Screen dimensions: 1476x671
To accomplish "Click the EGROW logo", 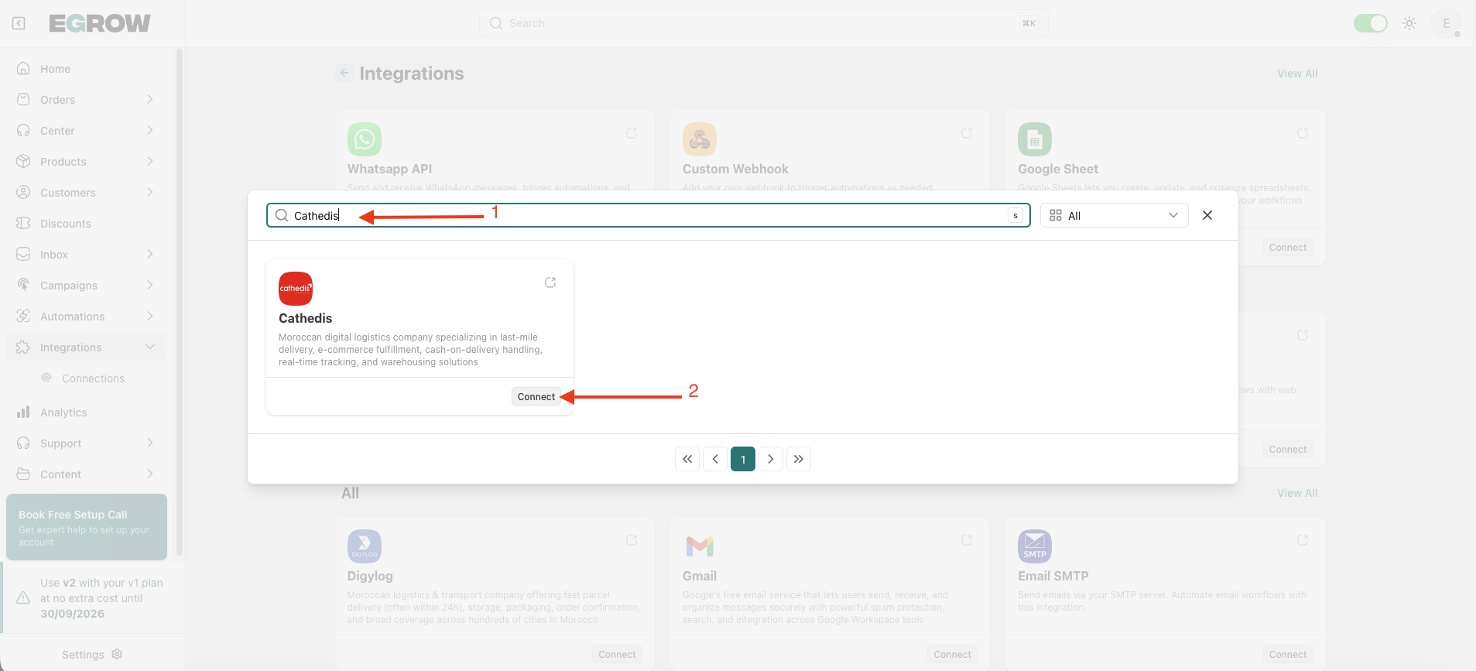I will [100, 23].
